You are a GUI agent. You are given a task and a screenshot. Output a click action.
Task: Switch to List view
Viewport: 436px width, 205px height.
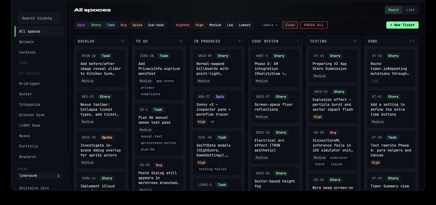click(x=410, y=10)
